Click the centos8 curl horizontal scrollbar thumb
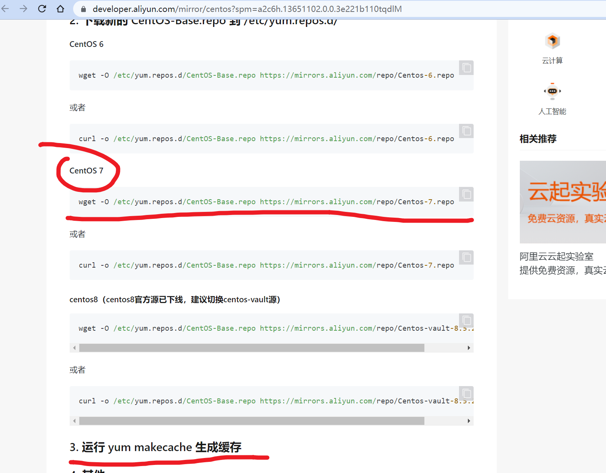 [252, 421]
